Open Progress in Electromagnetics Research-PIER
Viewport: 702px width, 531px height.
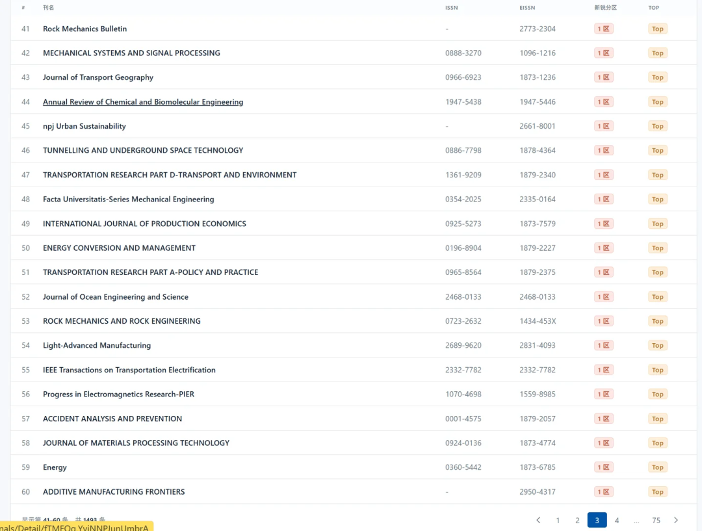coord(119,394)
